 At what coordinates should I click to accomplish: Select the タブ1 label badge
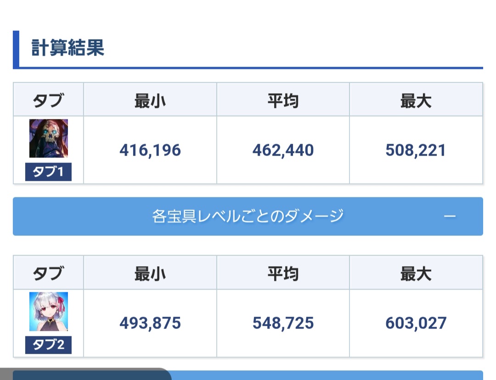[x=48, y=172]
